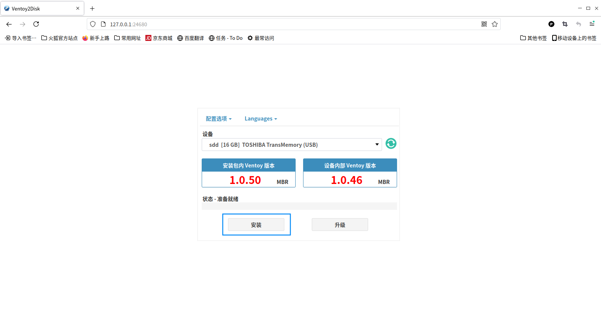Go back with browser back arrow
The height and width of the screenshot is (321, 601).
click(x=9, y=24)
